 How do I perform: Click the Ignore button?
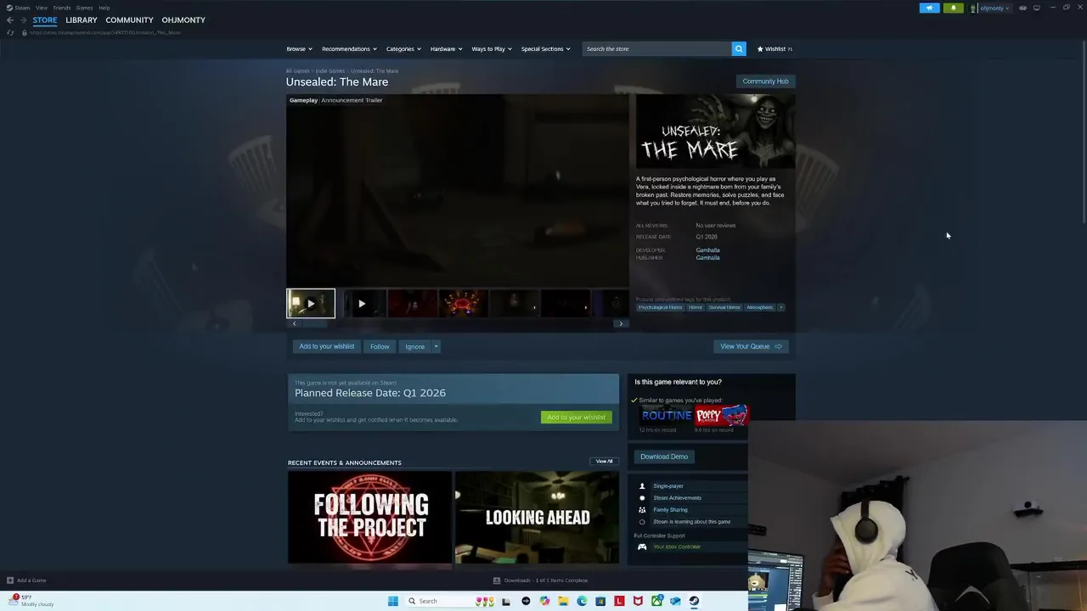pos(414,346)
